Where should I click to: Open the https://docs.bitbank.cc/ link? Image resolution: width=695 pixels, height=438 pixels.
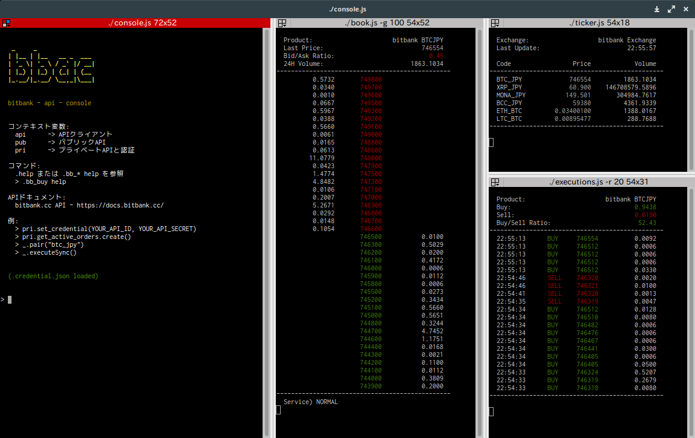coord(120,205)
